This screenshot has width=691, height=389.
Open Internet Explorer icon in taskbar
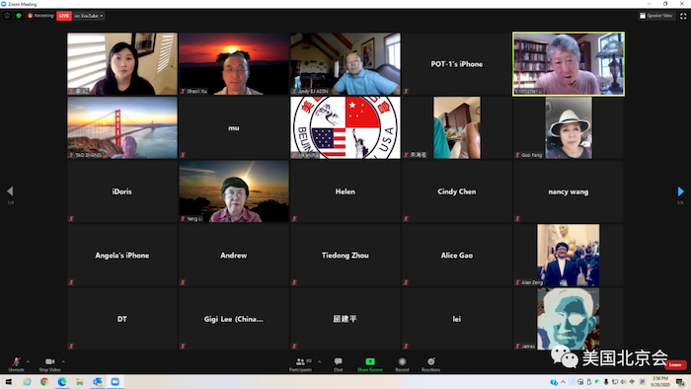tap(27, 381)
